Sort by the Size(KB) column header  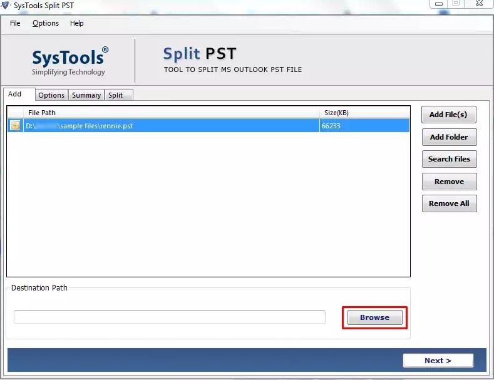coord(365,113)
